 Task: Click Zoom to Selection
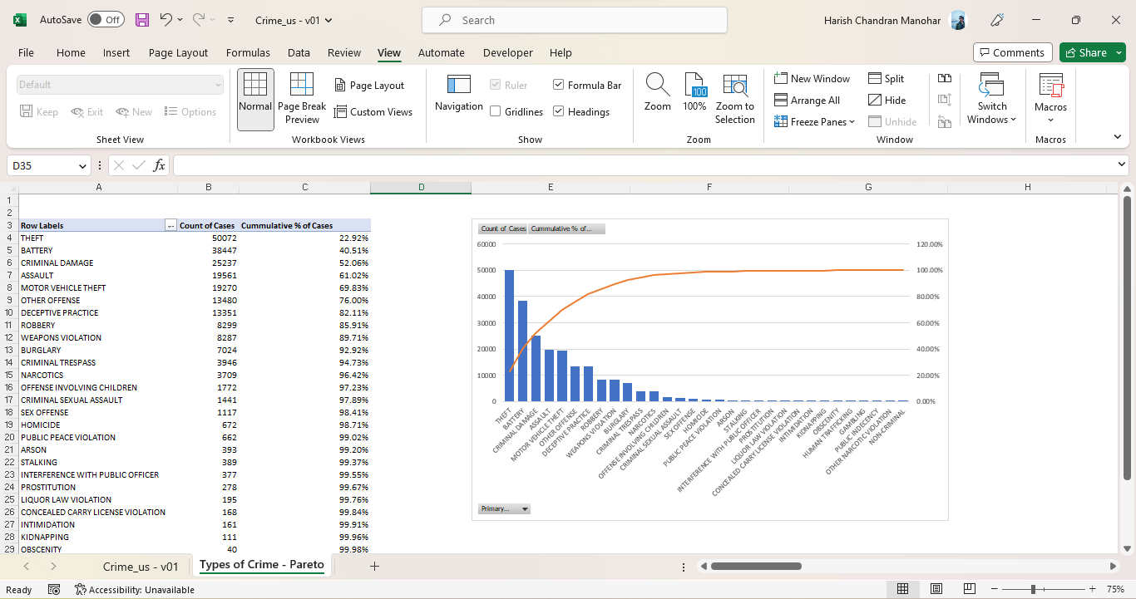click(735, 98)
